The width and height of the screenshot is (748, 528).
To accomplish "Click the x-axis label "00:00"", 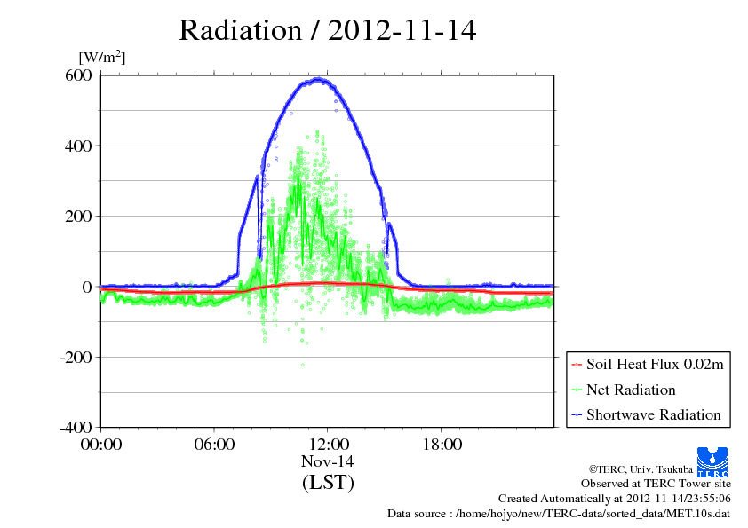I will point(101,444).
